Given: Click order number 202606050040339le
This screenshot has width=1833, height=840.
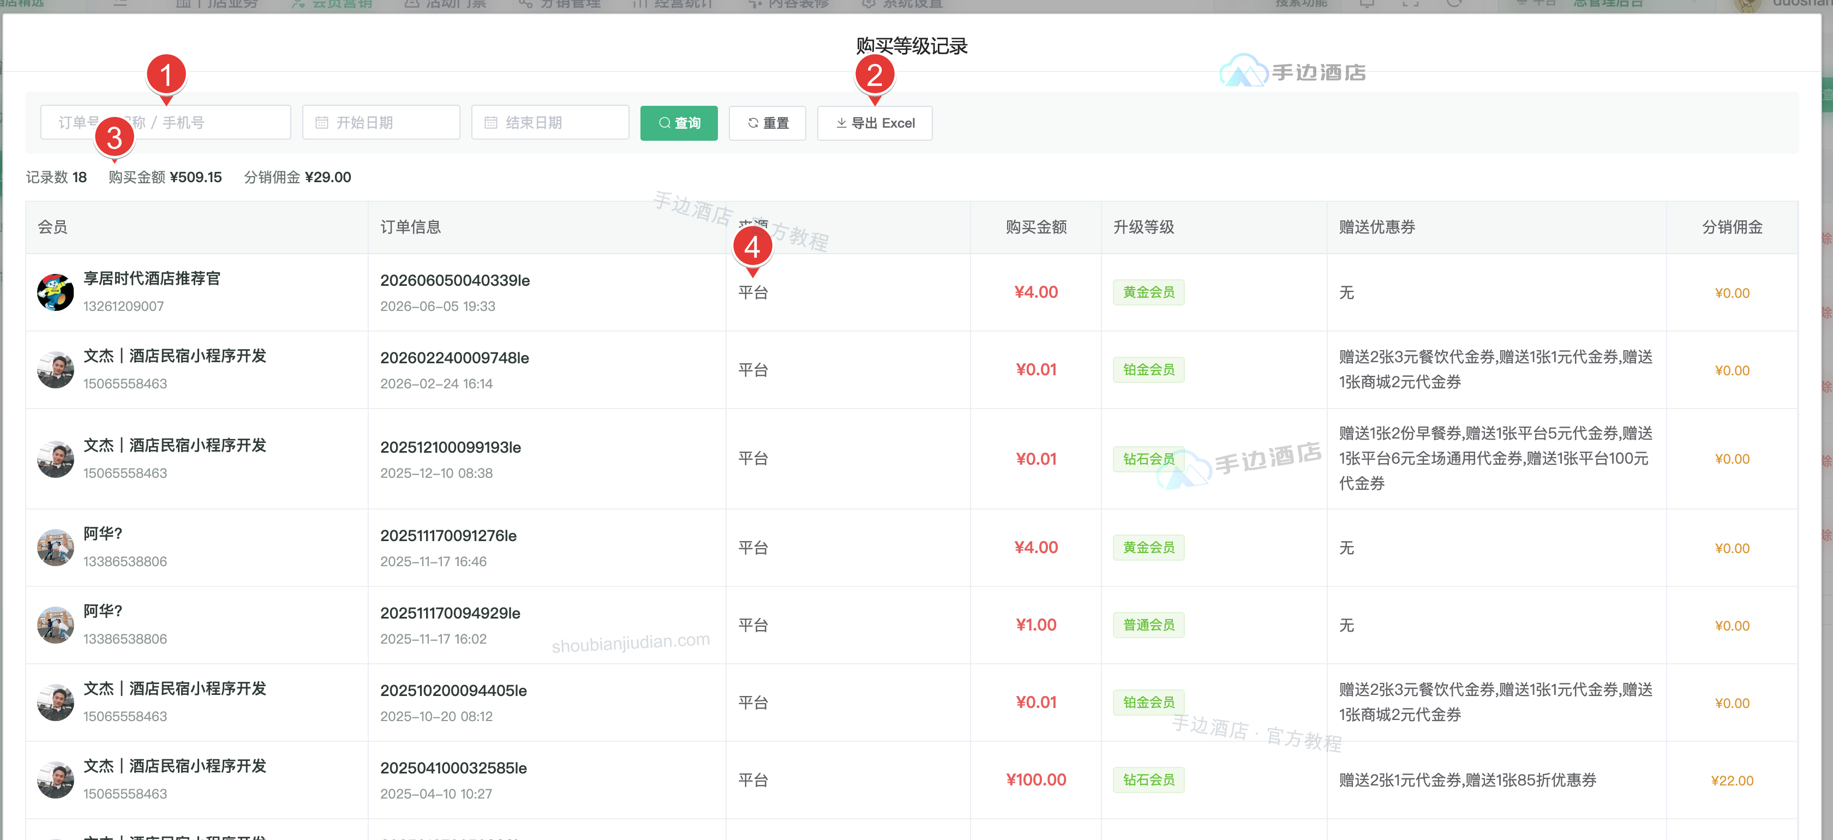Looking at the screenshot, I should [x=454, y=280].
